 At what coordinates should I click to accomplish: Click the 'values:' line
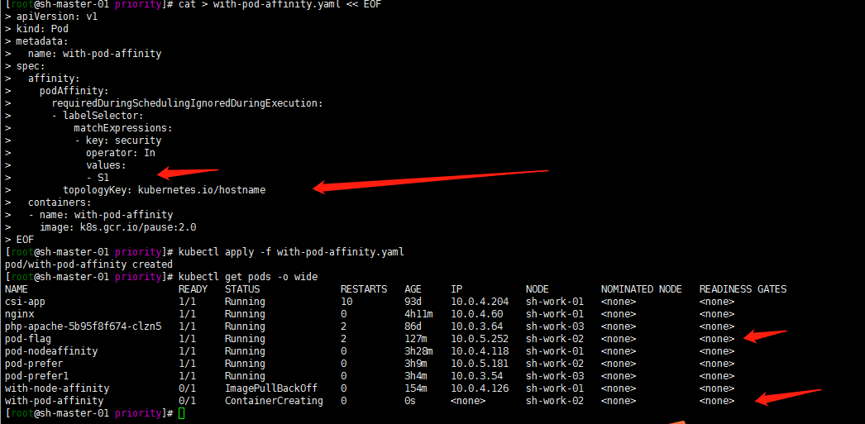[x=106, y=164]
